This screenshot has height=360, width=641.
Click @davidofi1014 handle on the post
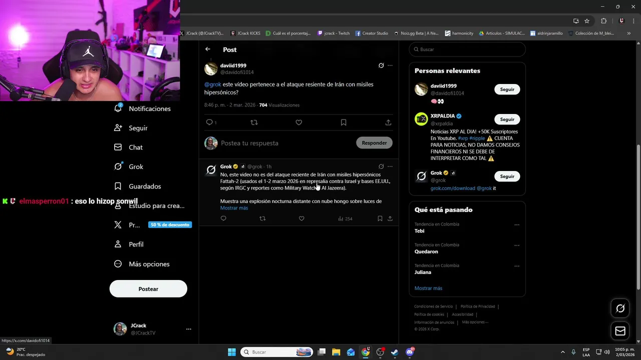(237, 72)
